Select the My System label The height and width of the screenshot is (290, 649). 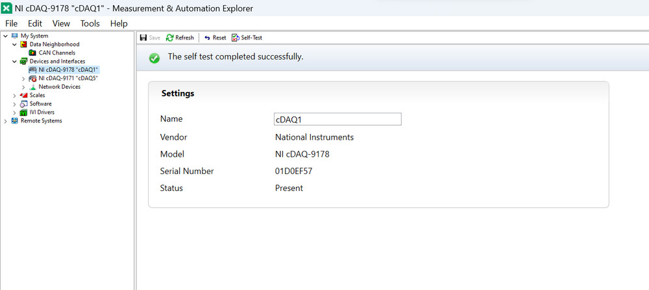(x=34, y=36)
